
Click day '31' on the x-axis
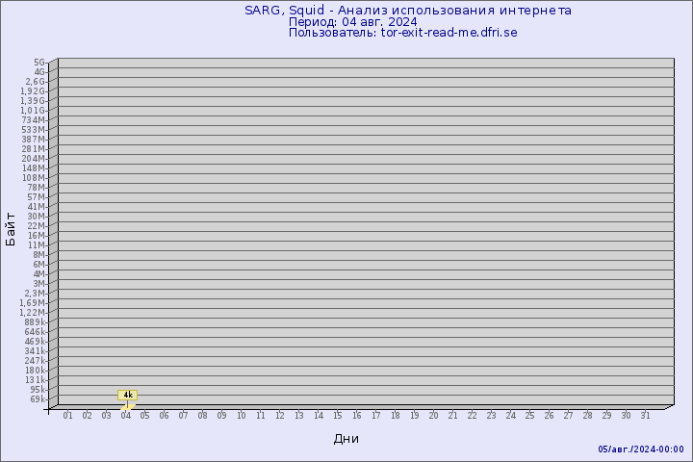coord(645,416)
